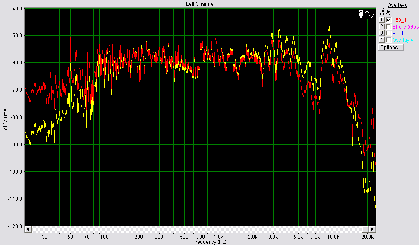Click the Set 1 overlay button
This screenshot has width=419, height=245.
click(x=381, y=20)
